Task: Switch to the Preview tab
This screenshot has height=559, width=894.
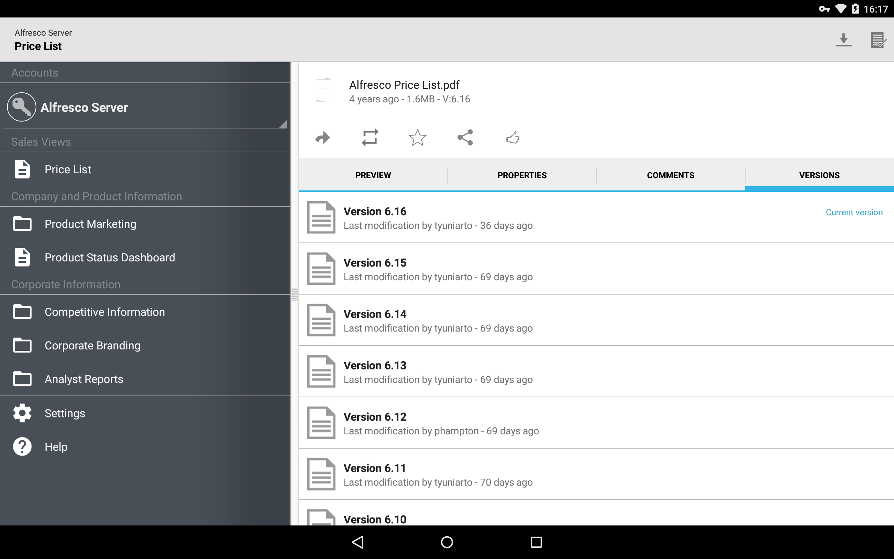Action: click(373, 175)
